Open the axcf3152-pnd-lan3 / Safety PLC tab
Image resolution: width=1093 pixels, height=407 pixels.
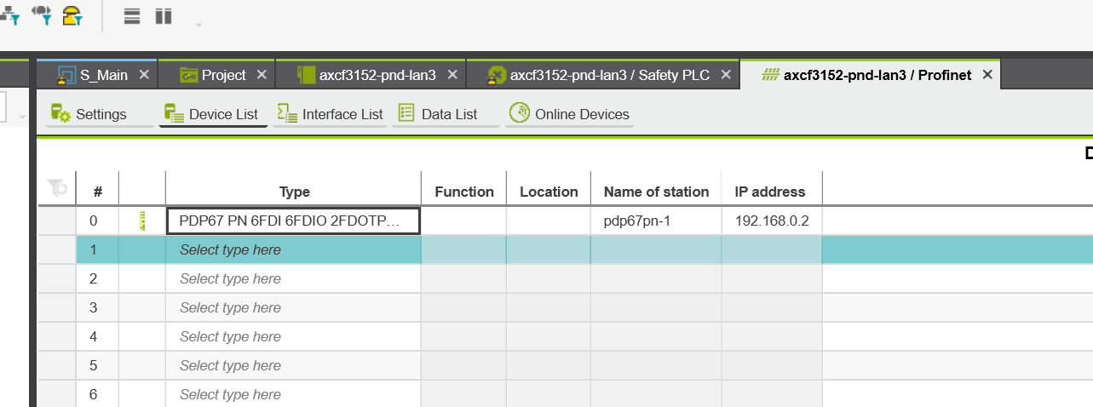[610, 75]
